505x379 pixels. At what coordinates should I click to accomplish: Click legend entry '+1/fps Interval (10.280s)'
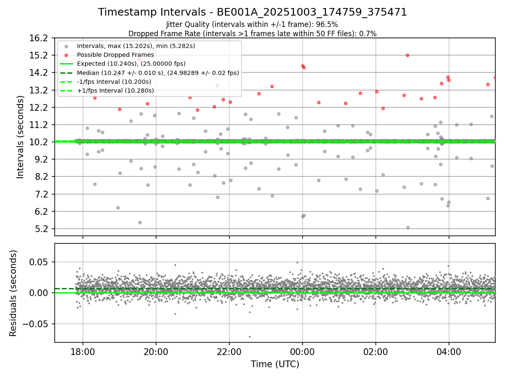(115, 91)
